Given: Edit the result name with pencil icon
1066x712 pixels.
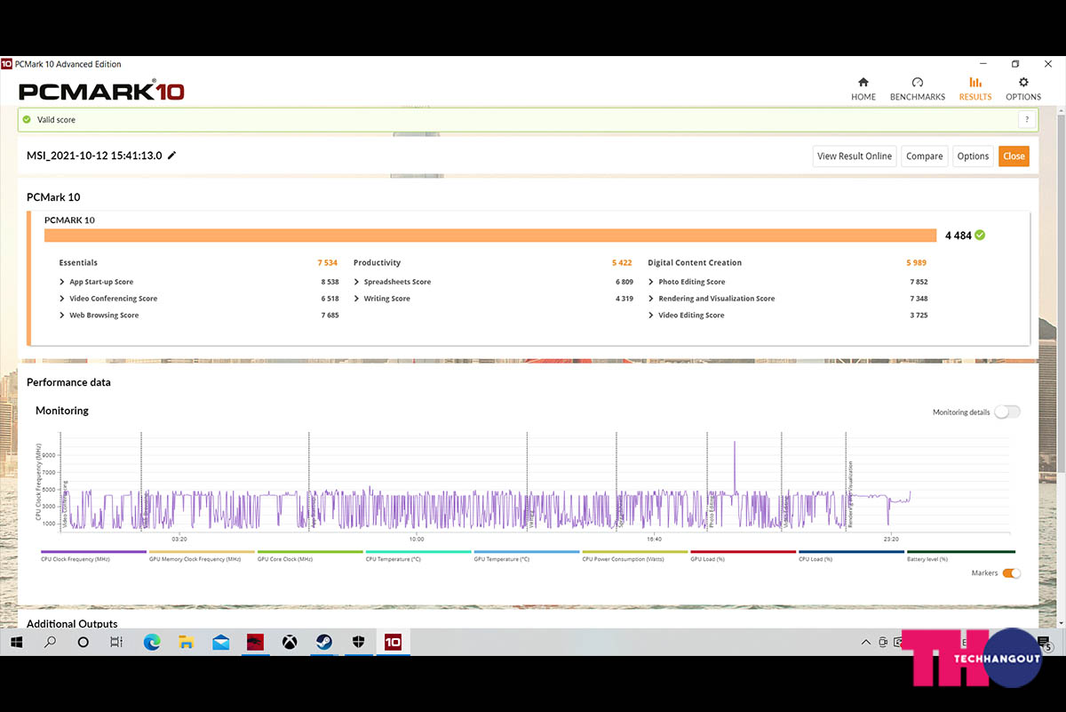Looking at the screenshot, I should (171, 156).
